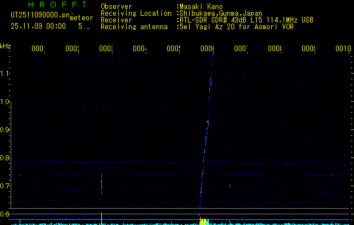Screen dimensions: 354x225
Task: Click the 1.0 frequency axis tick
Action: [6, 102]
